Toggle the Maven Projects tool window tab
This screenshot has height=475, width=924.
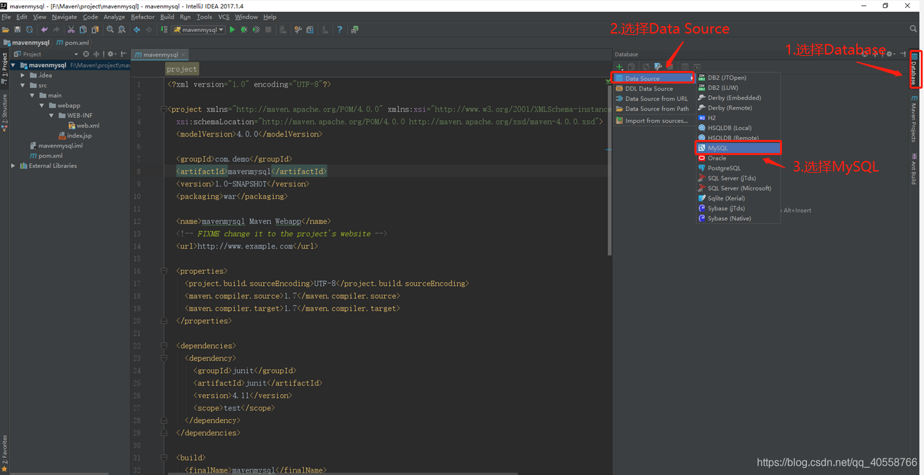[x=914, y=119]
